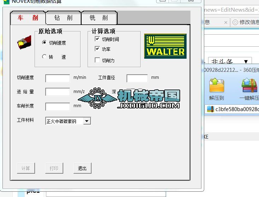259x197 pixels.
Task: Enable the 切削力 checkbox
Action: coord(97,60)
